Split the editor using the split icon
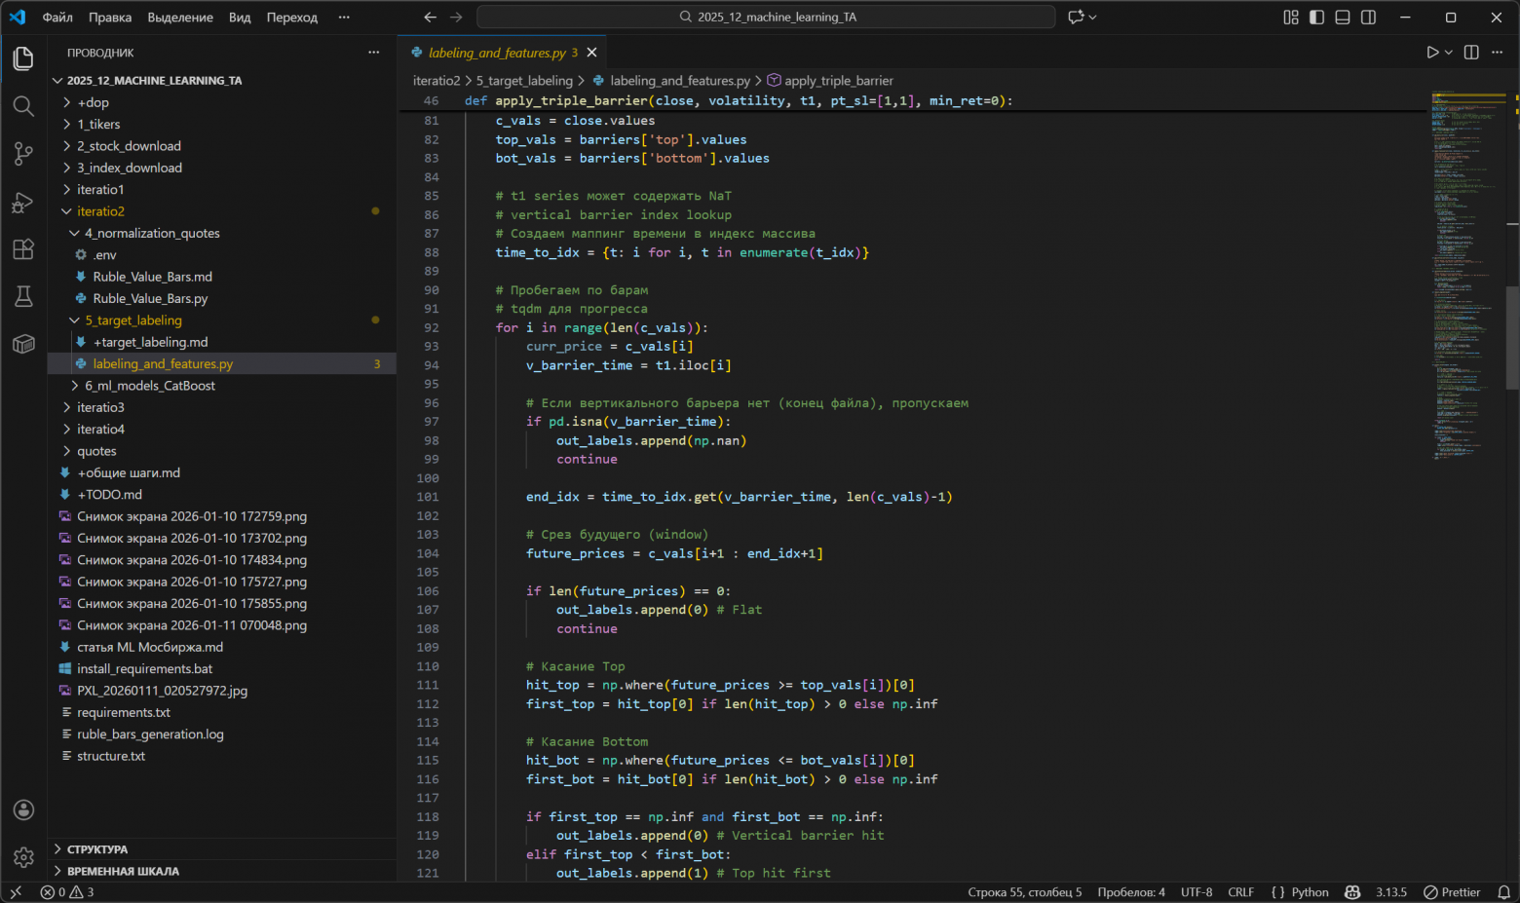The height and width of the screenshot is (903, 1520). [1470, 53]
